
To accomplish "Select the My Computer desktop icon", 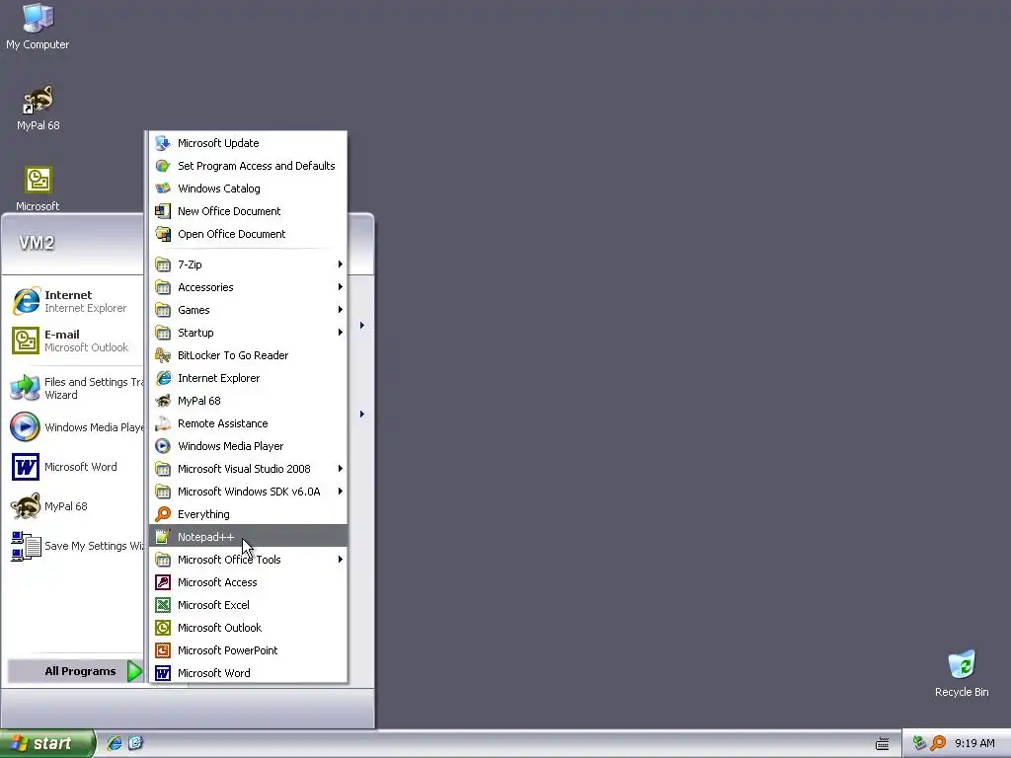I will point(38,27).
